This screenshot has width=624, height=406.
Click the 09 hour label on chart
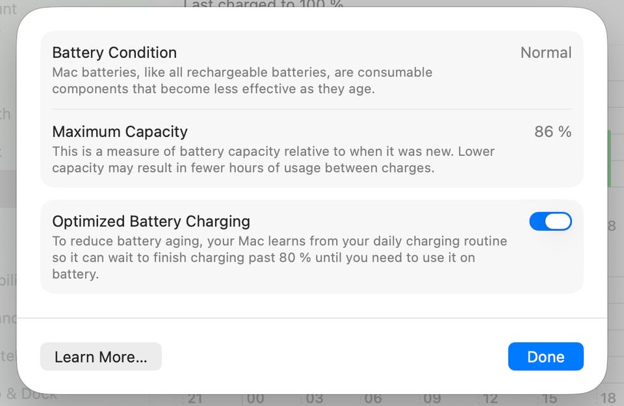pyautogui.click(x=432, y=398)
